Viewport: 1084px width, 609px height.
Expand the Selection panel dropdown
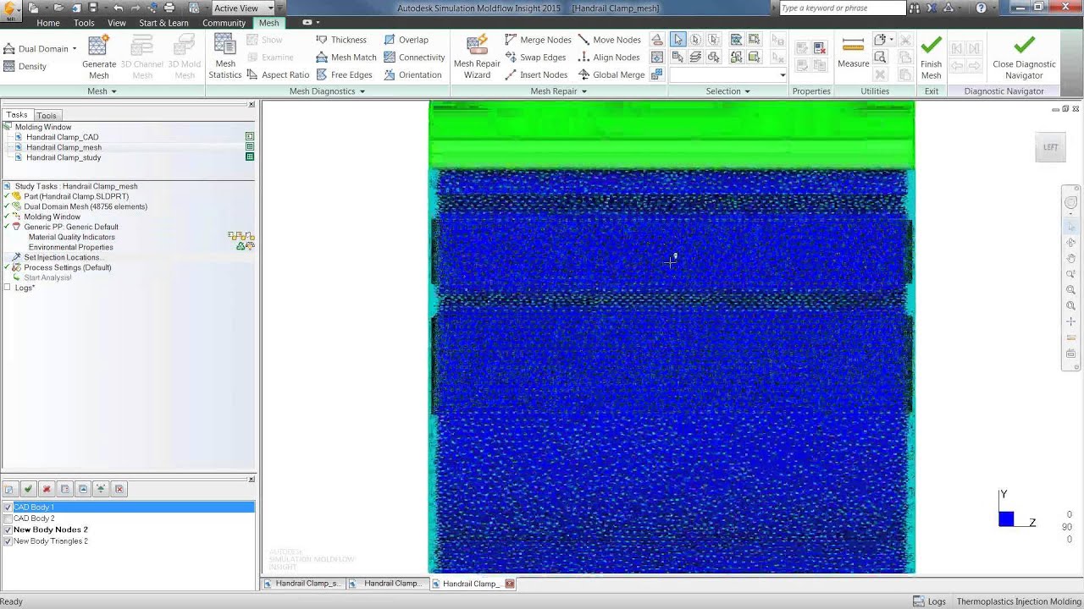(x=727, y=91)
